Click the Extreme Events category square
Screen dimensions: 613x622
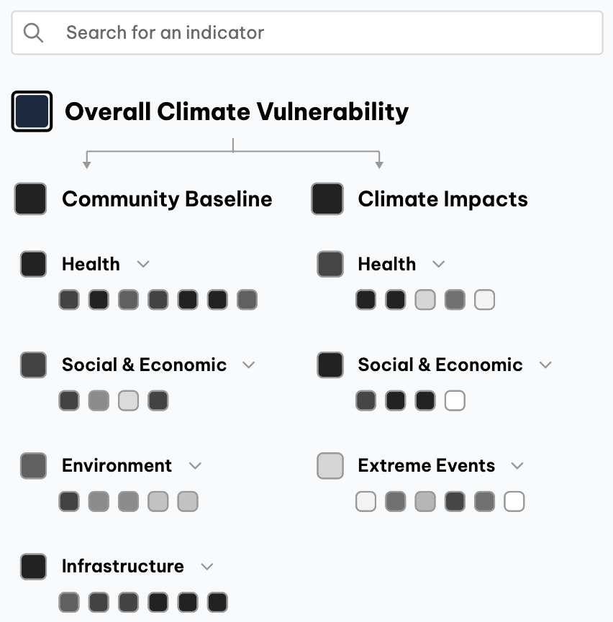tap(330, 465)
